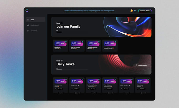Click the Level 1 progress bar
179x108 pixels.
[72, 32]
